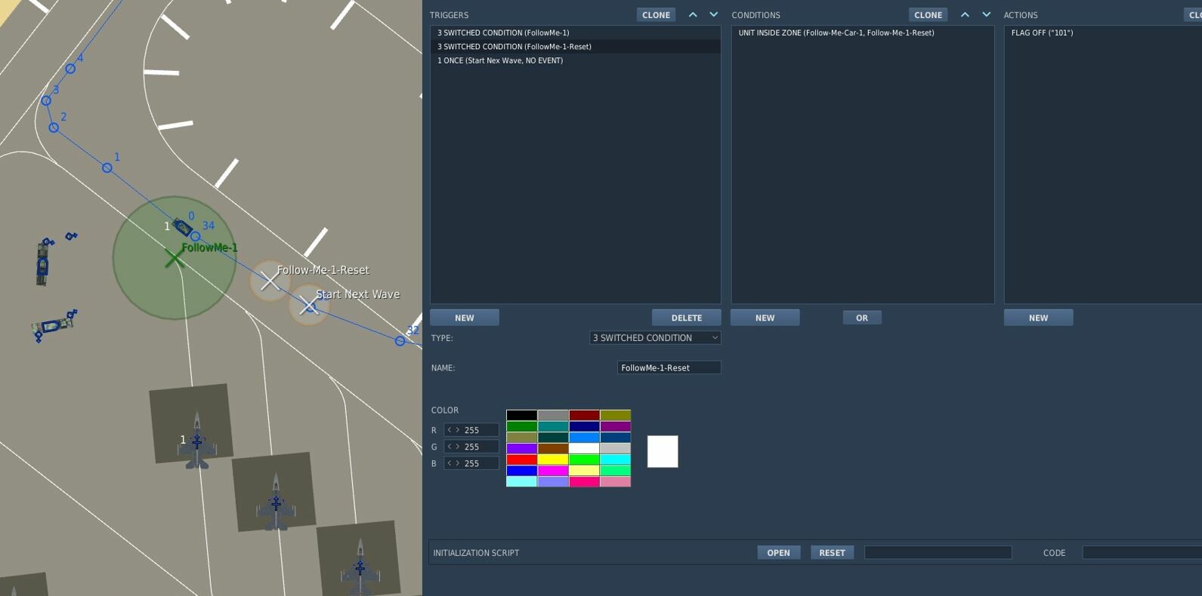Move condition up with Conditions up arrow

coord(965,15)
